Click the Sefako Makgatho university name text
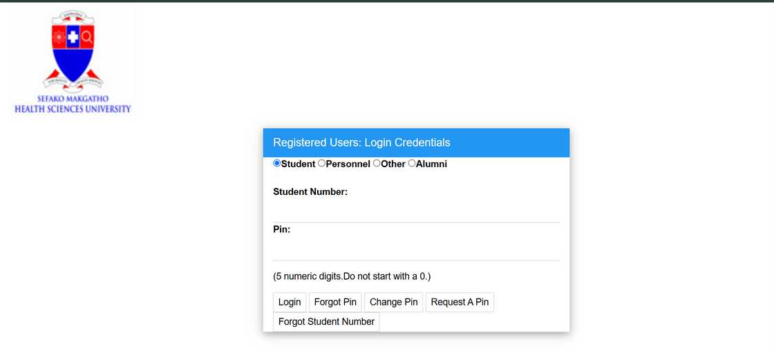Screen dimensions: 774x351 73,104
